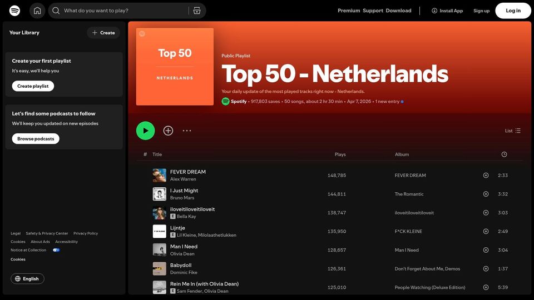This screenshot has width=534, height=300.
Task: Play the Top 50 Netherlands playlist
Action: [145, 131]
